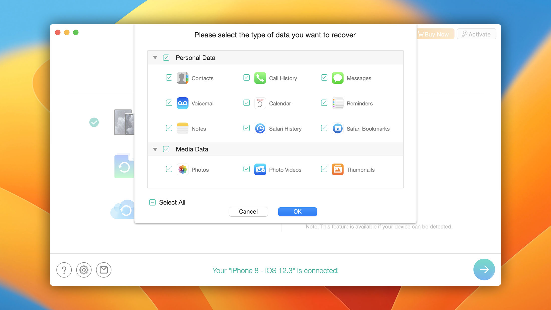The height and width of the screenshot is (310, 551).
Task: Click the colorful Photos flower icon
Action: (182, 170)
